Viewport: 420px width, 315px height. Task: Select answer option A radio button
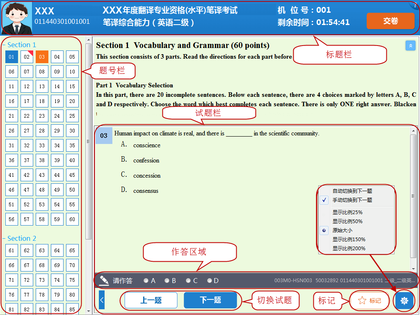pyautogui.click(x=146, y=281)
